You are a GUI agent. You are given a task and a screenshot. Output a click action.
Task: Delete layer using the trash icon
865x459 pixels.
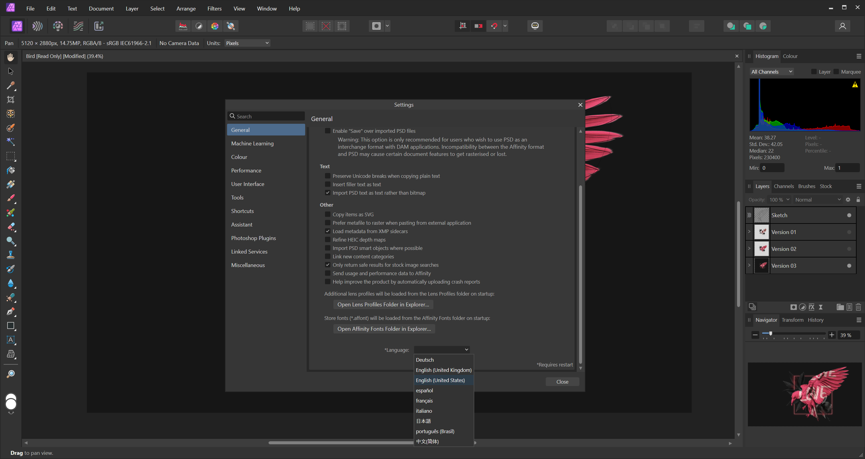858,307
